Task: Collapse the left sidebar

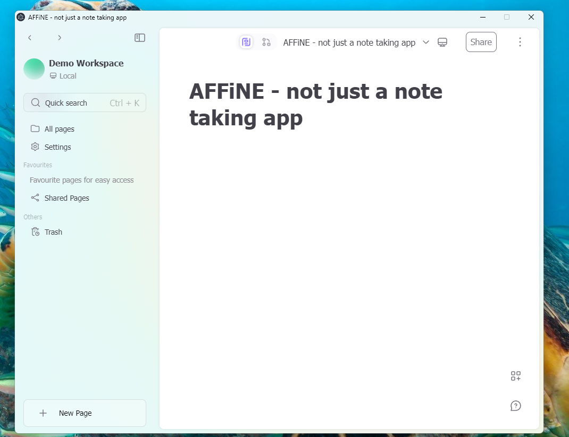Action: pos(139,38)
